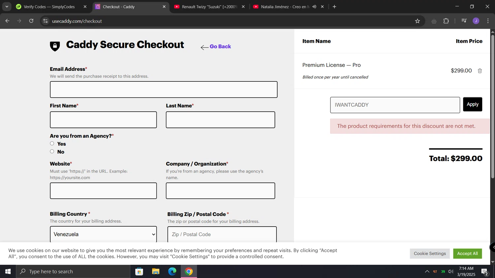Mute audio on Natalia Jiménez tab

point(314,7)
